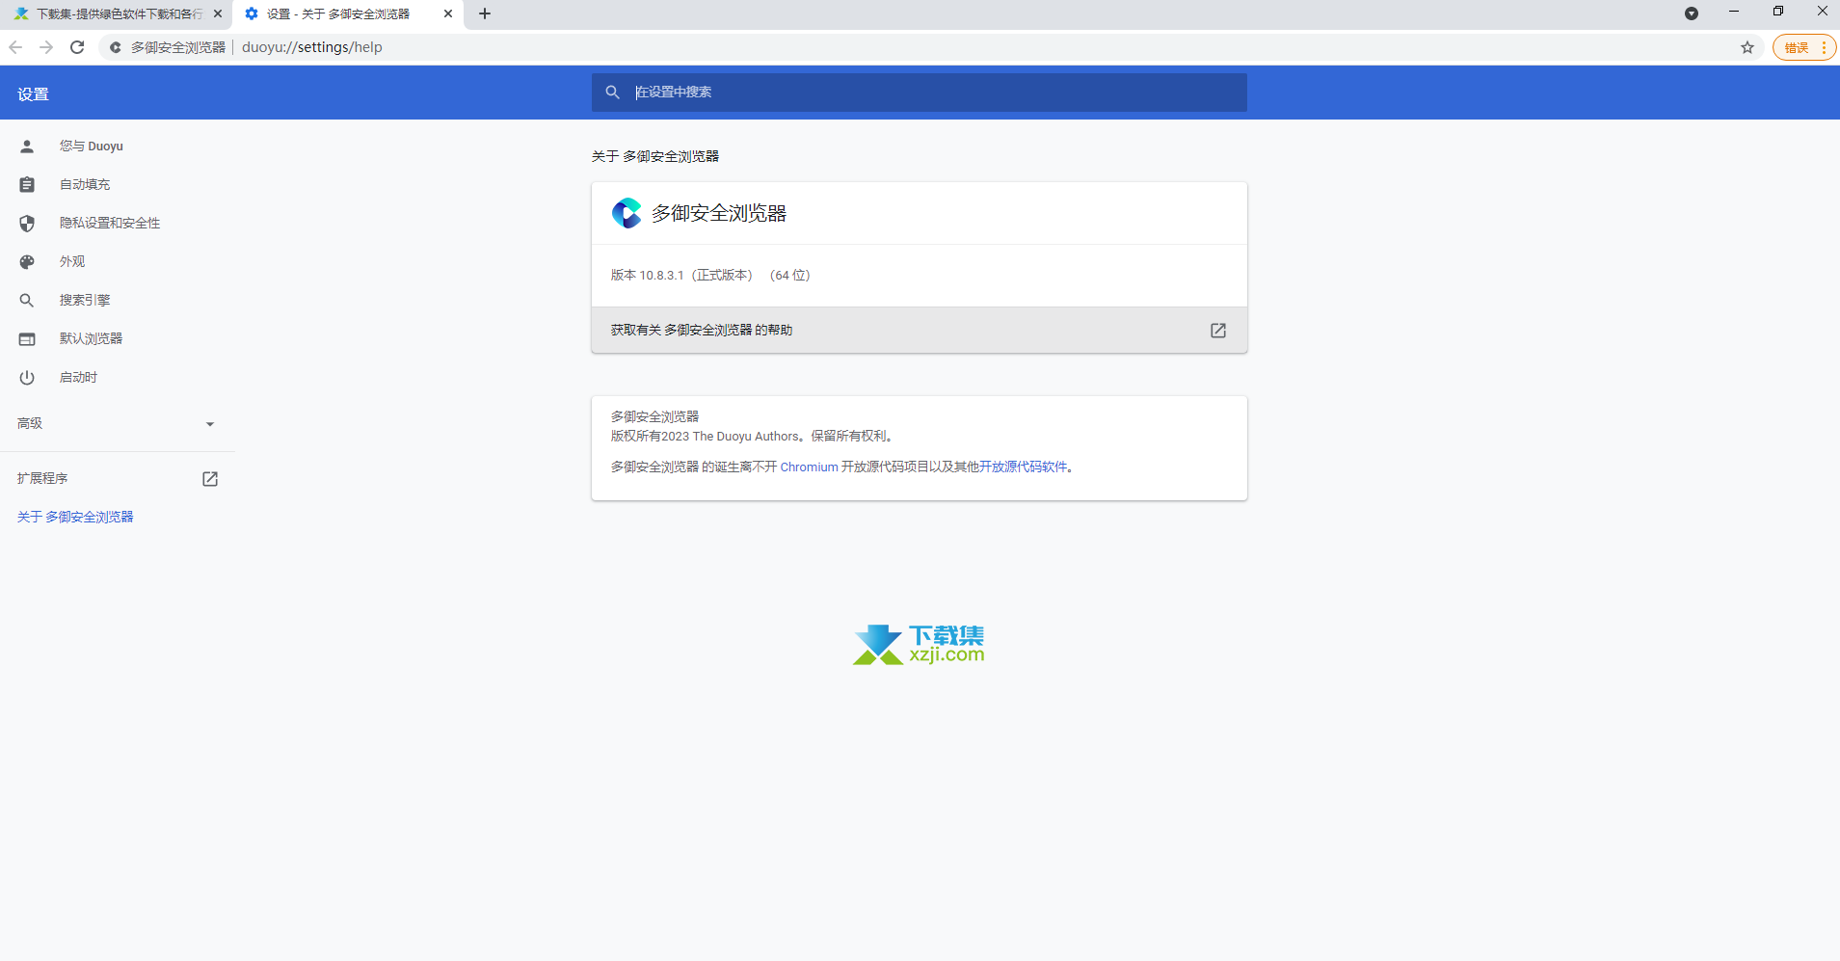1840x961 pixels.
Task: Click the browser back arrow
Action: click(15, 47)
